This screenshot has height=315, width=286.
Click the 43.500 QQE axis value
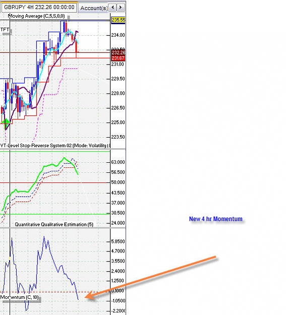click(118, 193)
